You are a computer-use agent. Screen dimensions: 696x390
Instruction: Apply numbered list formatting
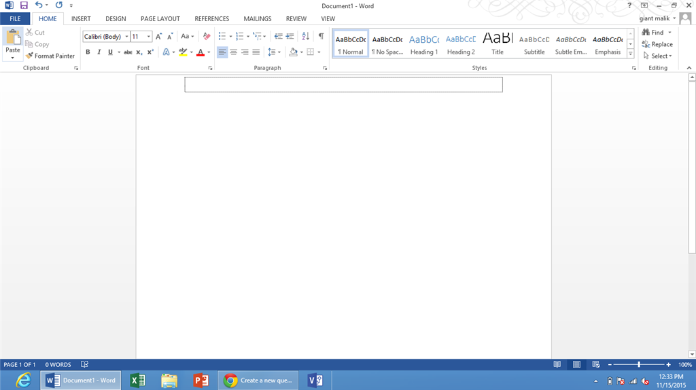point(240,37)
